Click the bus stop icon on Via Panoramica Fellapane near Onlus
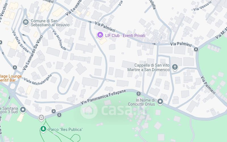Viewport: 227px width, 142px height. pos(138,94)
